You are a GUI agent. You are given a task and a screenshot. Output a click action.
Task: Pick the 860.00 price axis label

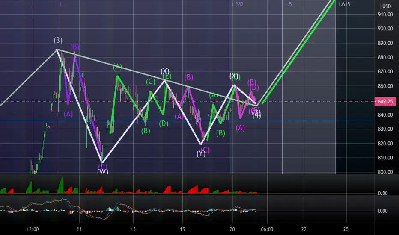point(385,86)
